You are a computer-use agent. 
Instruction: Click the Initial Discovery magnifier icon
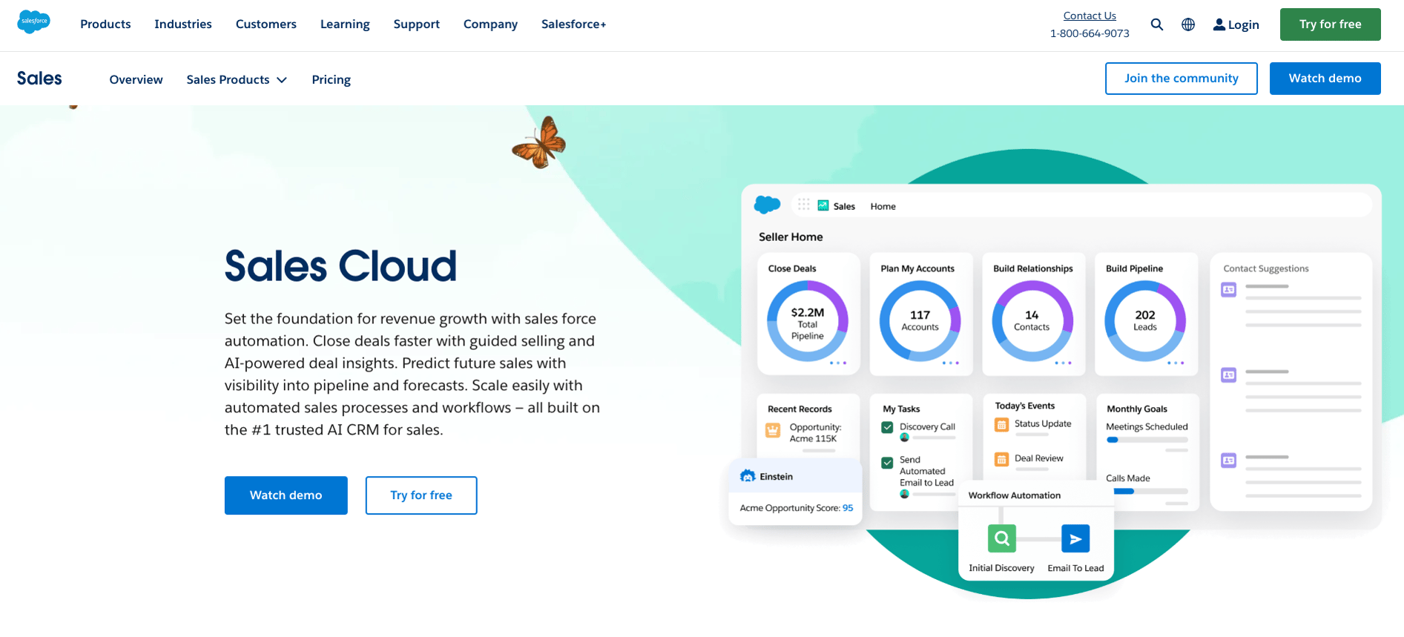[x=1002, y=538]
